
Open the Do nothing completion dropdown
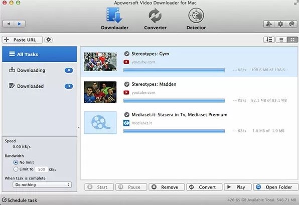pyautogui.click(x=42, y=184)
